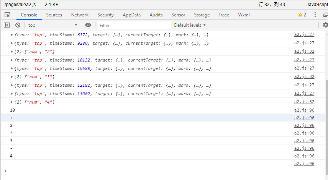
Task: Select the console output line "4"
Action: (163, 156)
